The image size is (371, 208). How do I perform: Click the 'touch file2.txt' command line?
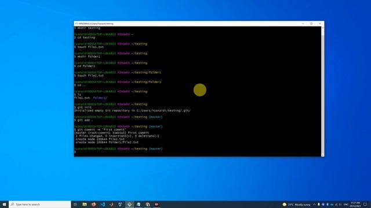coord(89,76)
